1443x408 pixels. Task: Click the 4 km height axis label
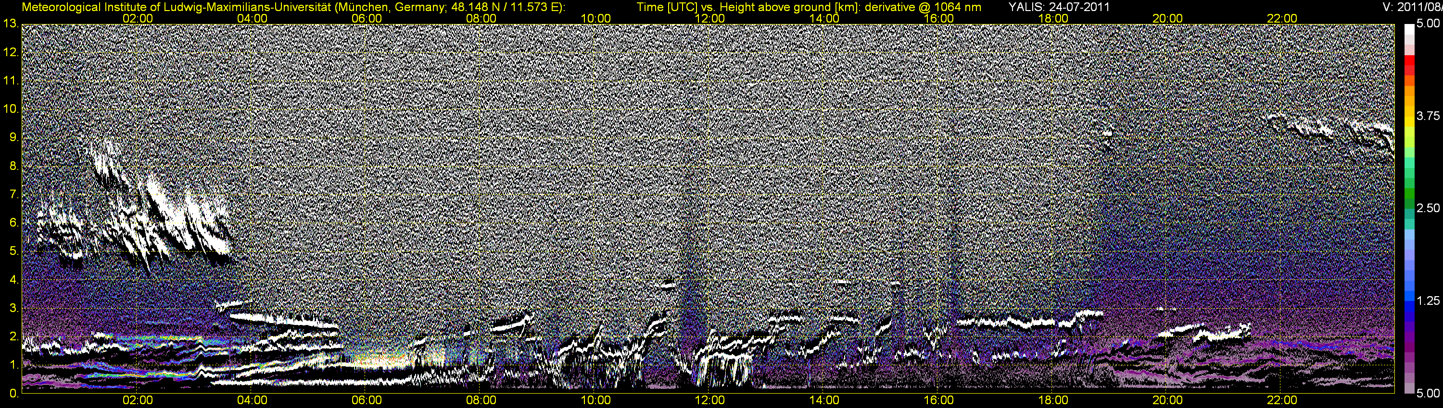coord(13,279)
